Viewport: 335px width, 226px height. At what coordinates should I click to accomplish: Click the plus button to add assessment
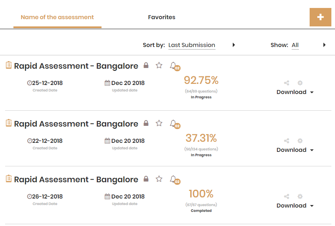click(320, 17)
